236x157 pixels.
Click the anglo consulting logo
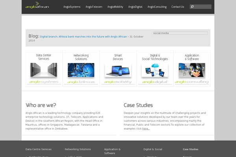point(192,82)
